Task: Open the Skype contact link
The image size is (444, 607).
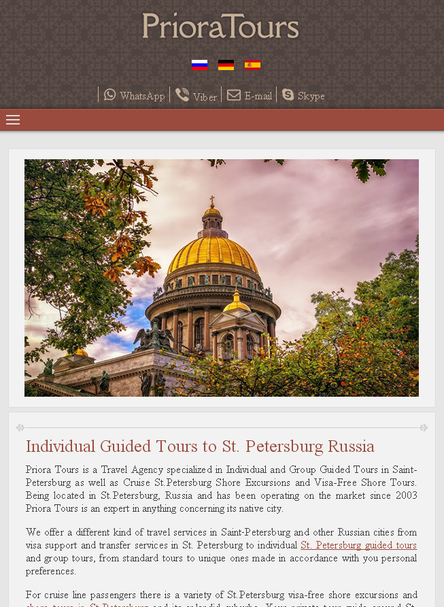Action: [311, 97]
